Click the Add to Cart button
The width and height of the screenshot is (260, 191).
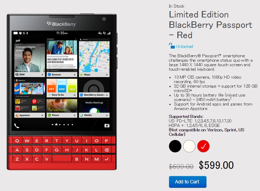[x=188, y=182]
